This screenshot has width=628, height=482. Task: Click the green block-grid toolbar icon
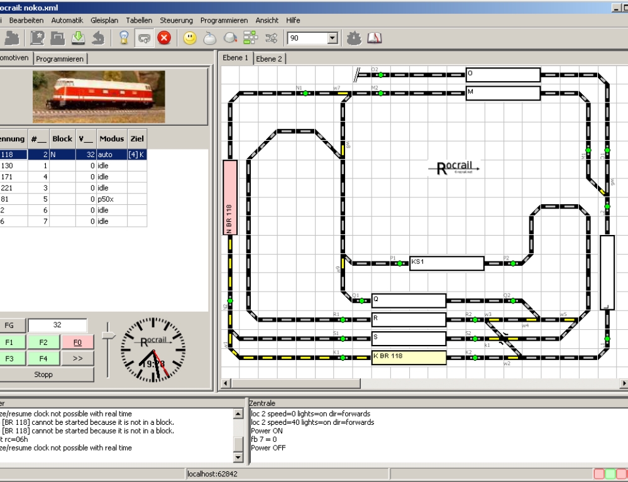[x=251, y=38]
